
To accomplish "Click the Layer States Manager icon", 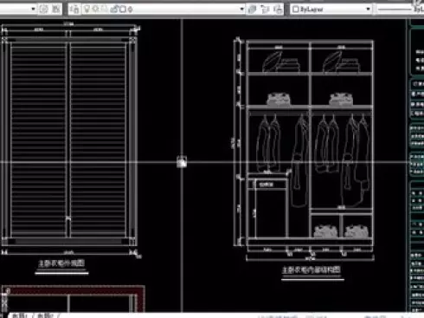I will coord(278,10).
